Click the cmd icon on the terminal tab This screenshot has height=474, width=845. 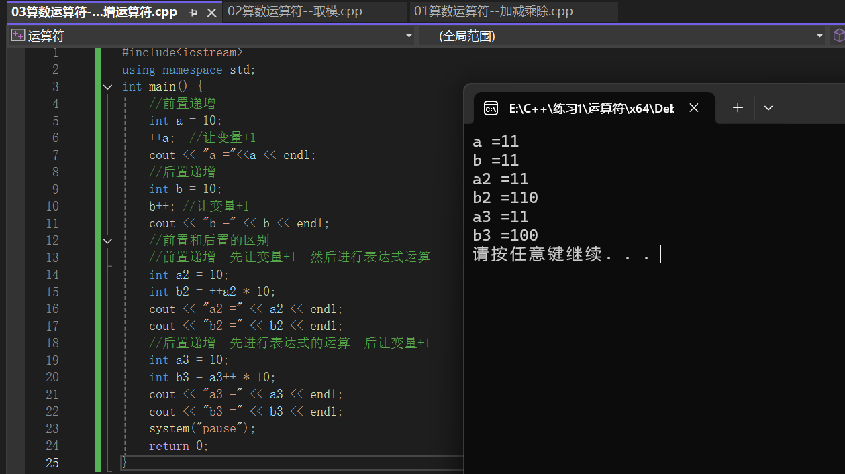point(491,107)
